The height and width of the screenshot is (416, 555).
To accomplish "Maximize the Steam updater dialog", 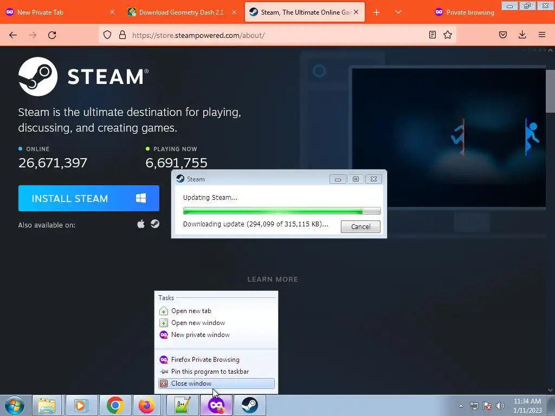I will (356, 179).
